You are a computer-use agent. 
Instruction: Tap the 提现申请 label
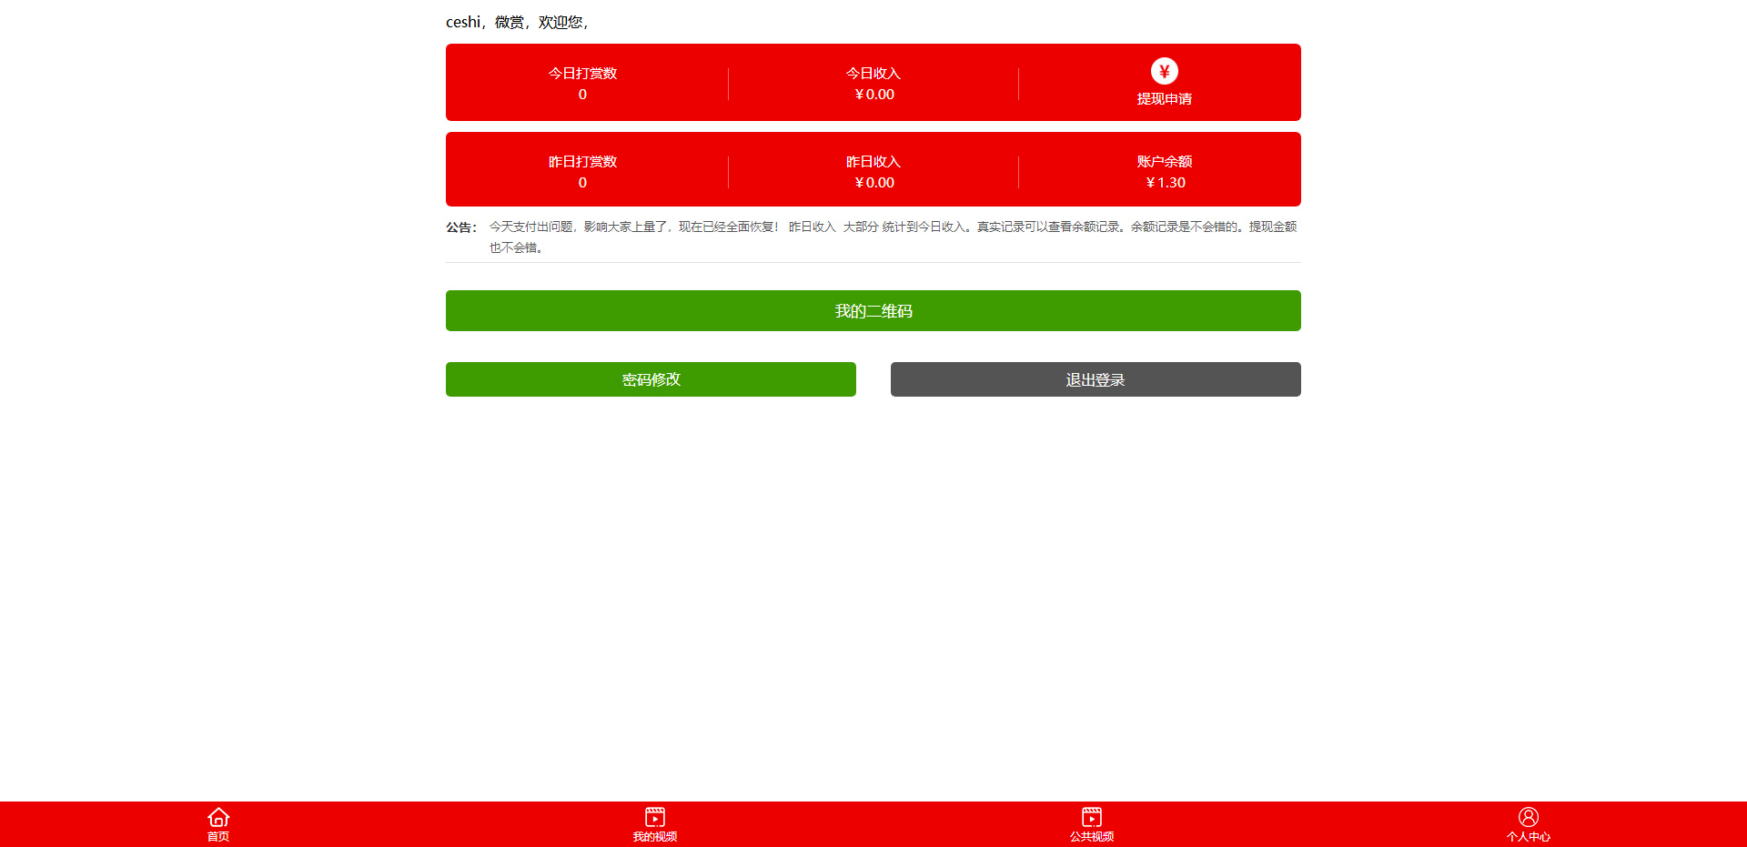pyautogui.click(x=1165, y=99)
